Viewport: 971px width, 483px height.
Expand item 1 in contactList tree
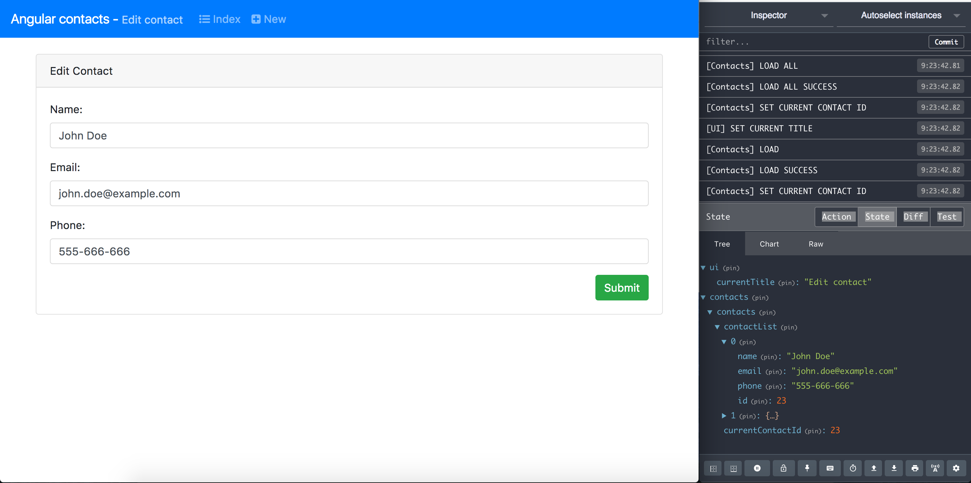[724, 416]
